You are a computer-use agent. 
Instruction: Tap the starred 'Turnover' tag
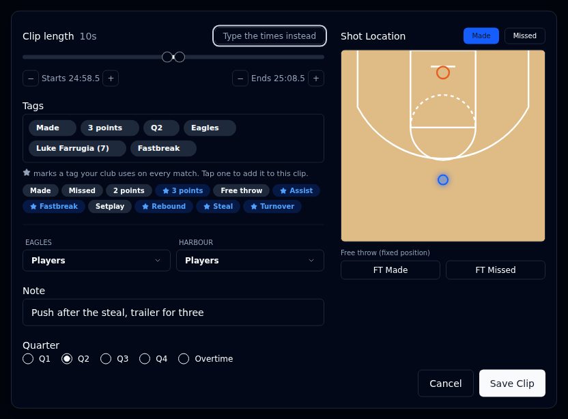272,206
